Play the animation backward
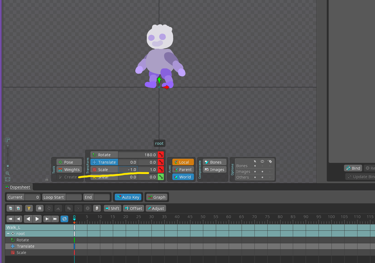The width and height of the screenshot is (375, 263). click(28, 219)
